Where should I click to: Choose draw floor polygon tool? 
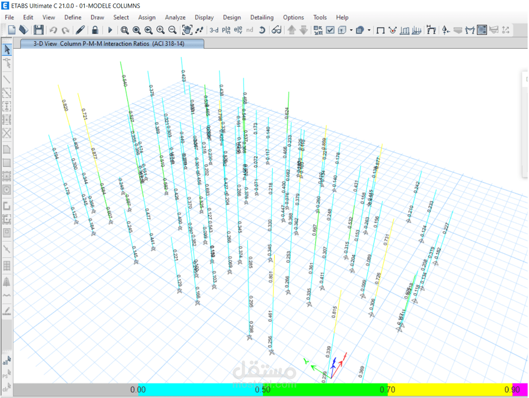tap(7, 150)
